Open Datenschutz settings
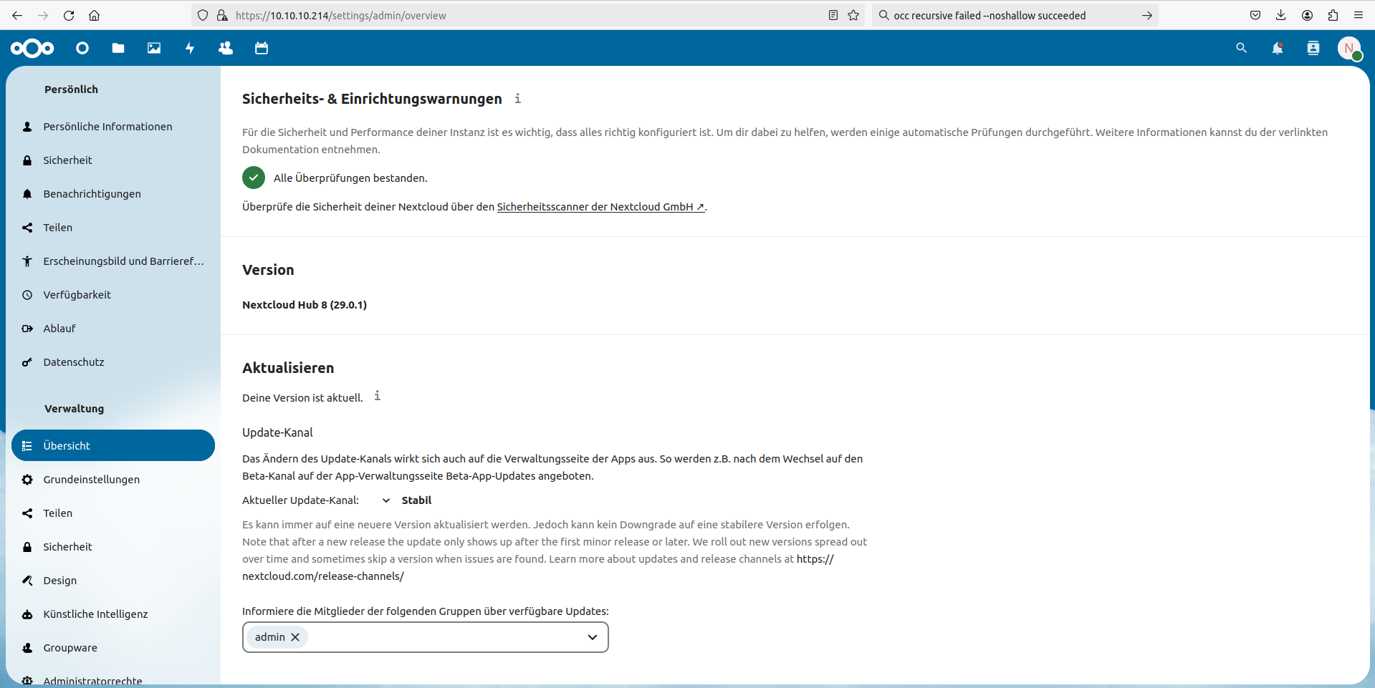Screen dimensions: 1375x688 click(113, 362)
